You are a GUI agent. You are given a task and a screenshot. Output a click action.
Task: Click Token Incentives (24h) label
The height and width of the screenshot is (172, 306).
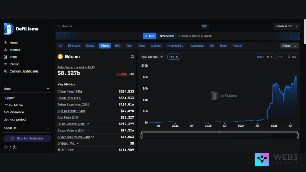(x=74, y=105)
